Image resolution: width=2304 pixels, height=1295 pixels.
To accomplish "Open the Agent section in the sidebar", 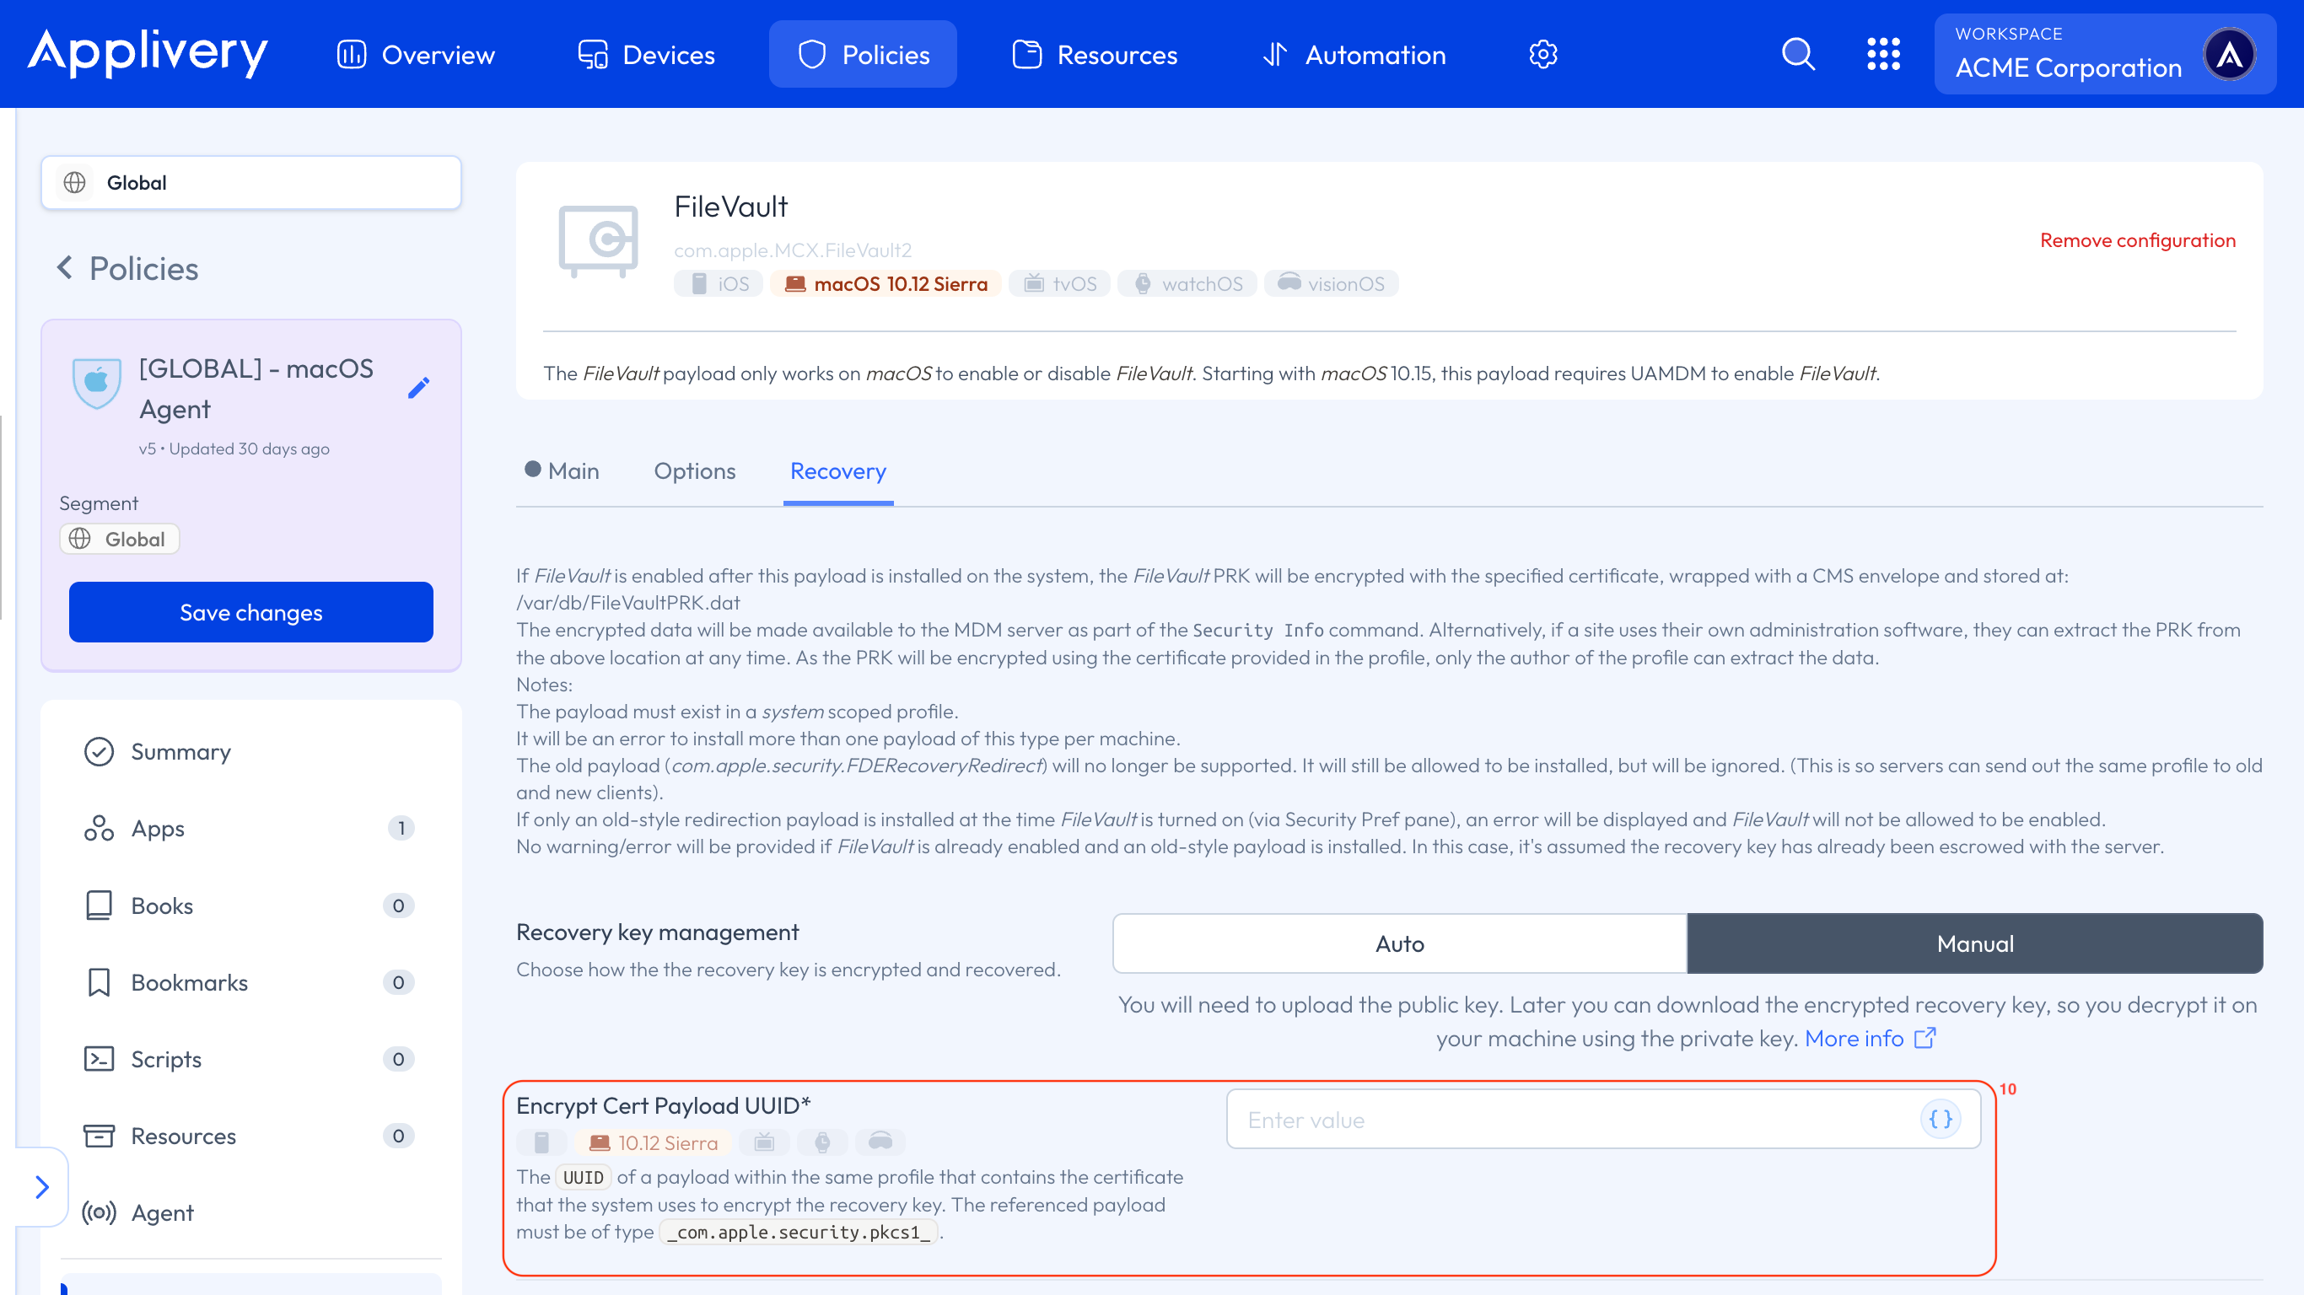I will [x=162, y=1212].
